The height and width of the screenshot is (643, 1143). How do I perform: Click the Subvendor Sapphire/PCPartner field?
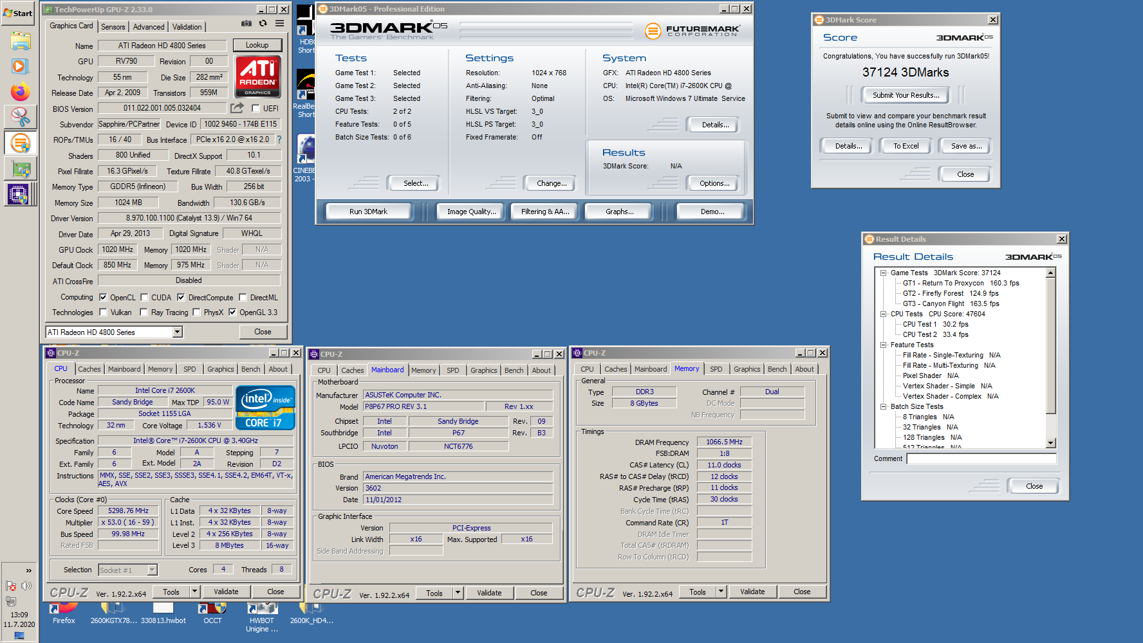[129, 124]
